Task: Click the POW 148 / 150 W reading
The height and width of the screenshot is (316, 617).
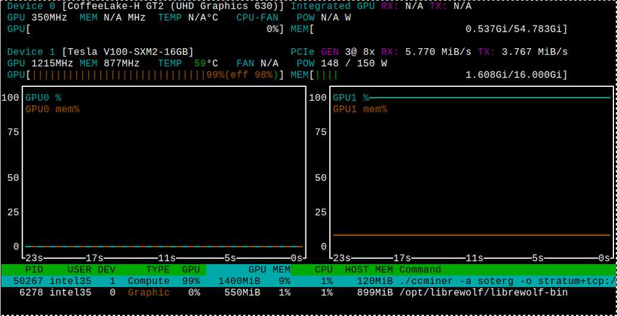Action: pos(342,64)
